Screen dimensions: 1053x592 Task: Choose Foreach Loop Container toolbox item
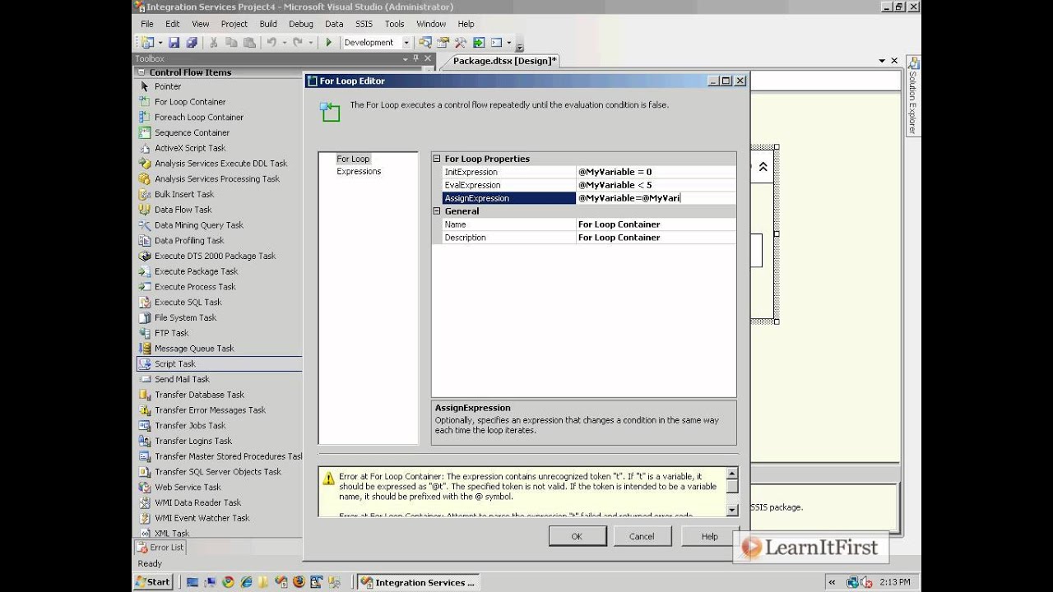click(199, 118)
